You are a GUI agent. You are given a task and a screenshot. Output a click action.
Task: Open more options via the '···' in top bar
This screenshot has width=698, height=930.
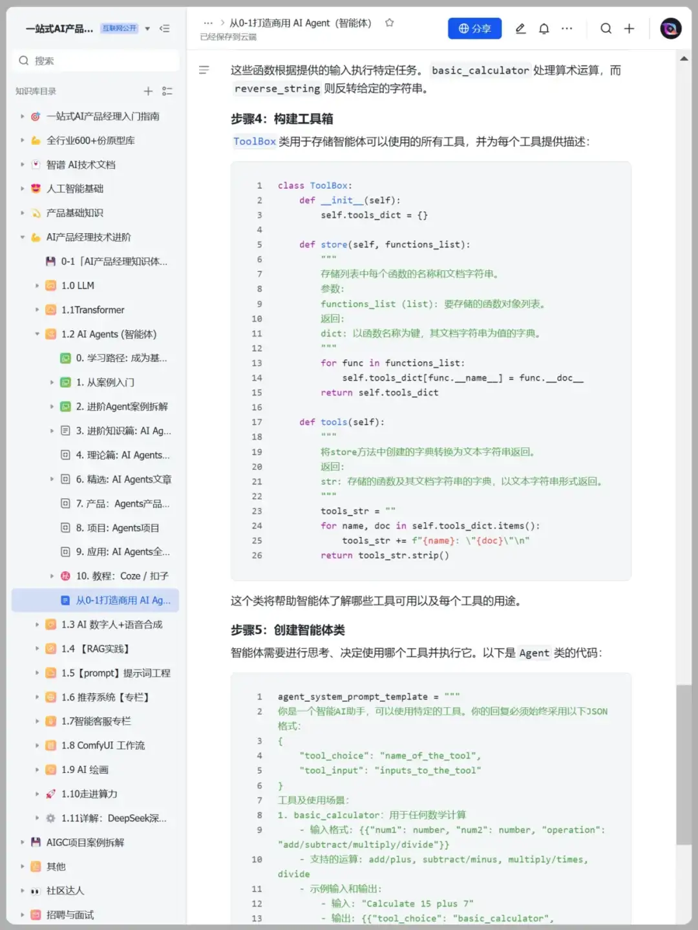(x=567, y=28)
